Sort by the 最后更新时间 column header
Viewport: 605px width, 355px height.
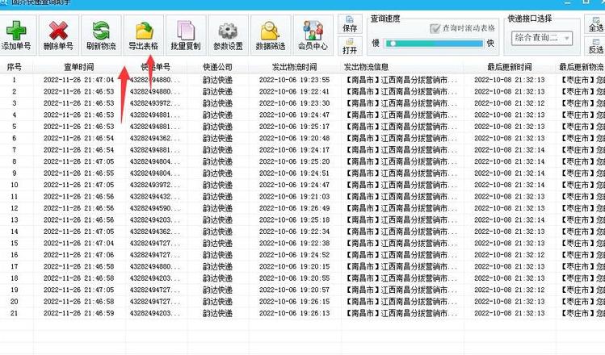click(x=510, y=67)
